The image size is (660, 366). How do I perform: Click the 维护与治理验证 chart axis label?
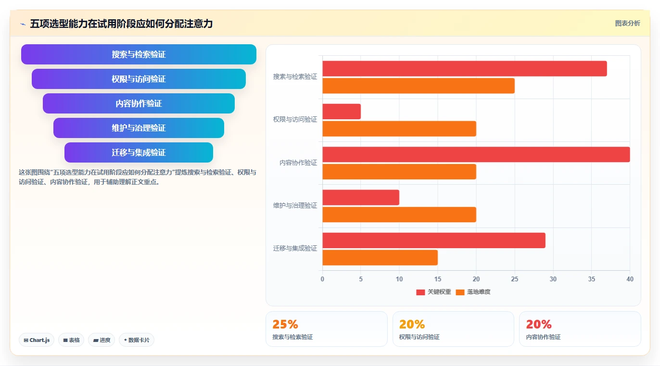coord(295,205)
